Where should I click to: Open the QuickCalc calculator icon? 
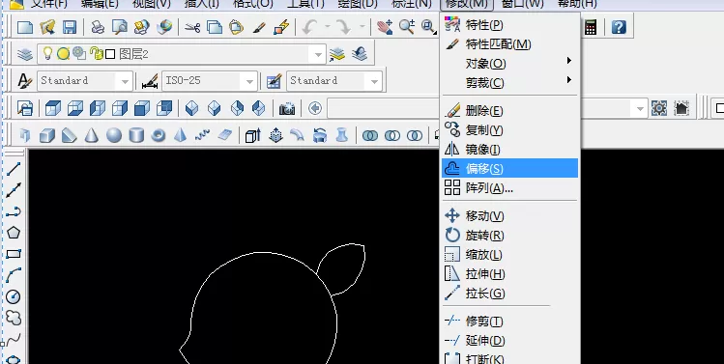[x=590, y=27]
